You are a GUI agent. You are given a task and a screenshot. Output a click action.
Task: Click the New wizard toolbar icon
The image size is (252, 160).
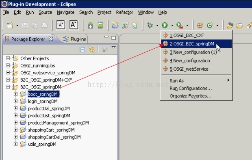[x=10, y=26]
